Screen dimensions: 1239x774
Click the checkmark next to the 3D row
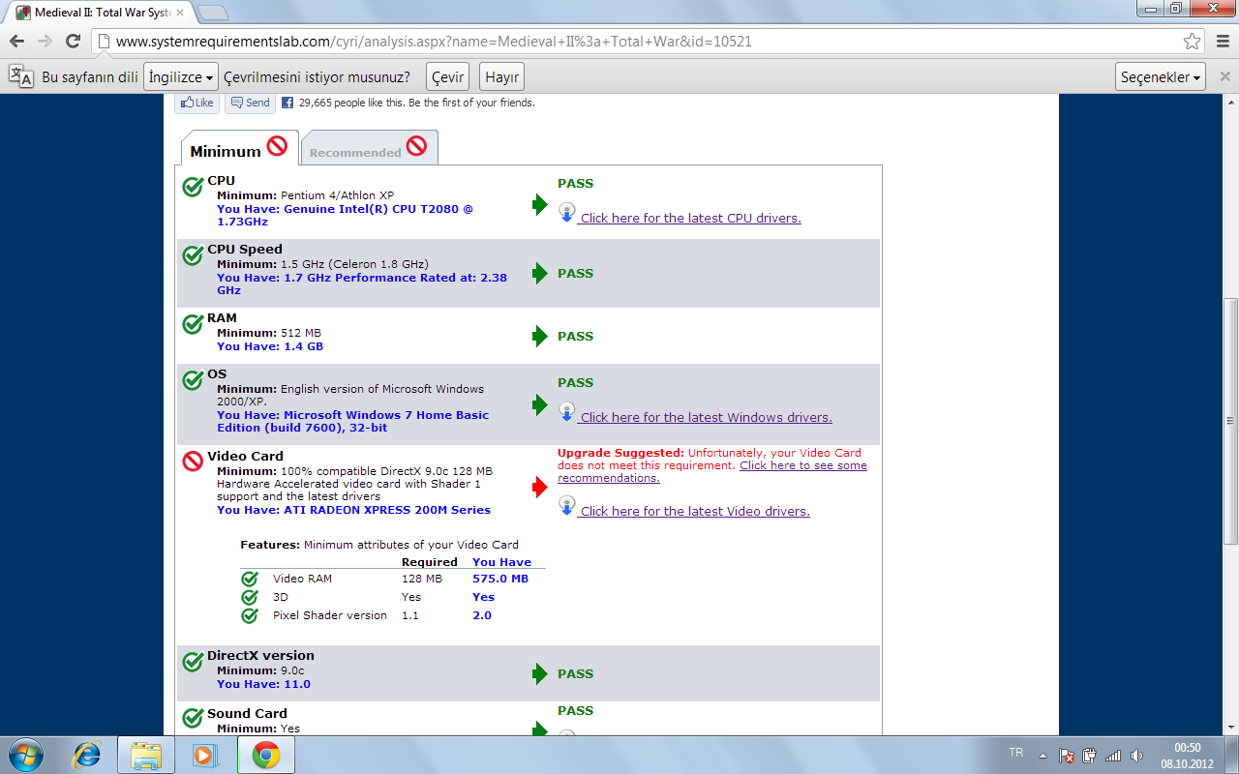point(250,597)
